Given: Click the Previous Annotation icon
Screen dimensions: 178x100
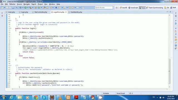Looking at the screenshot, I should [65, 7].
